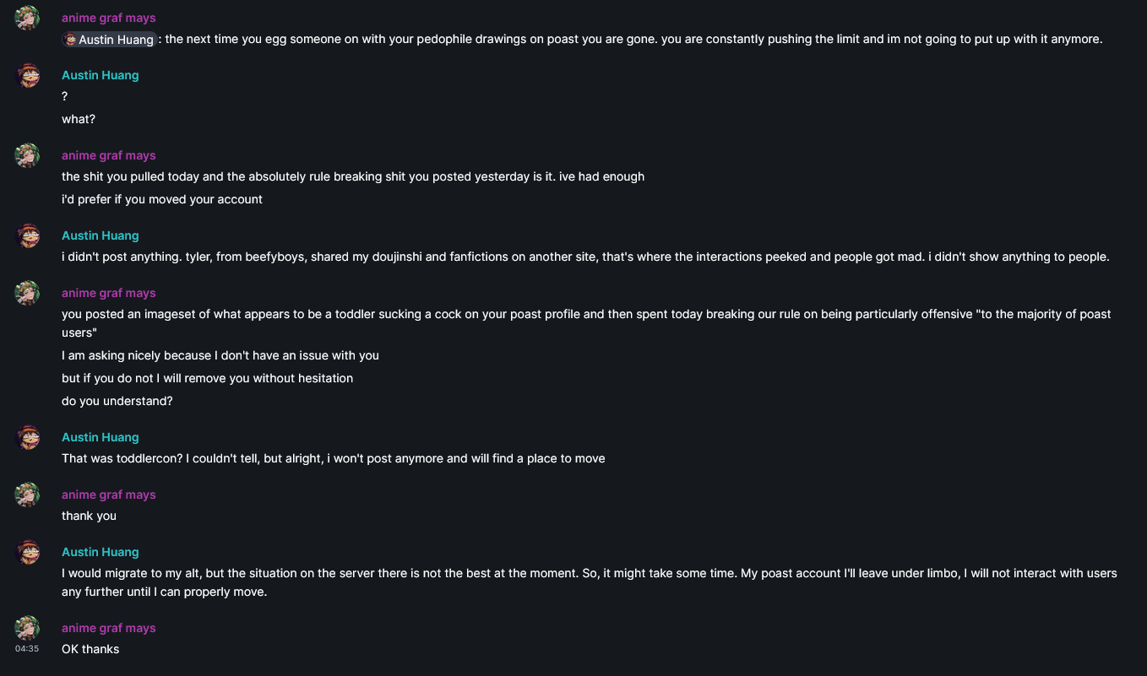Viewport: 1147px width, 676px height.
Task: Click anime graf mays name above 'thank you'
Action: (108, 495)
